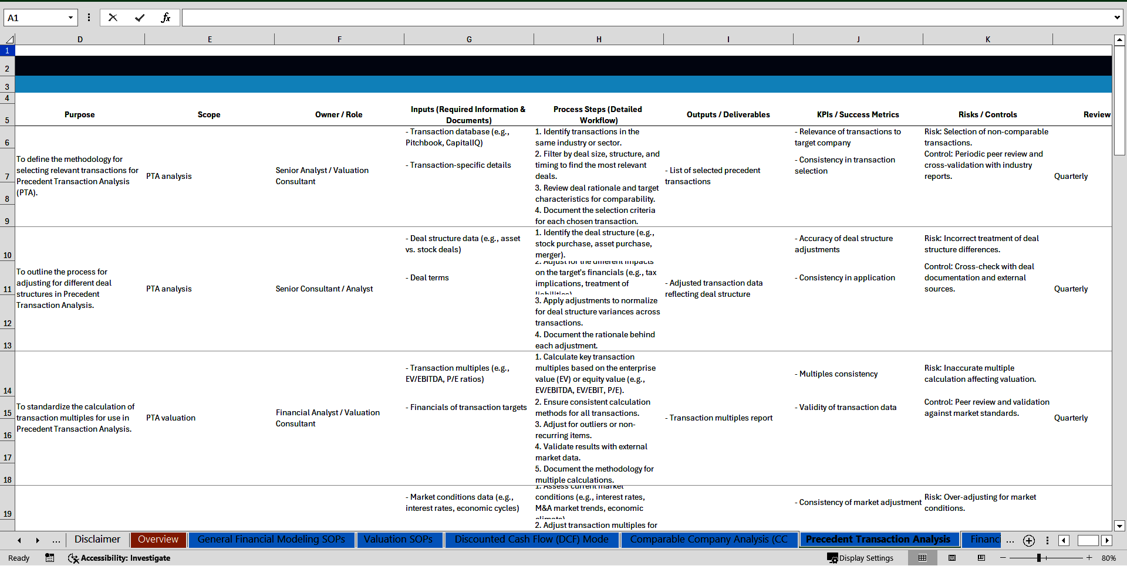Open the Valuation SOPs sheet tab
Image resolution: width=1127 pixels, height=566 pixels.
click(398, 540)
